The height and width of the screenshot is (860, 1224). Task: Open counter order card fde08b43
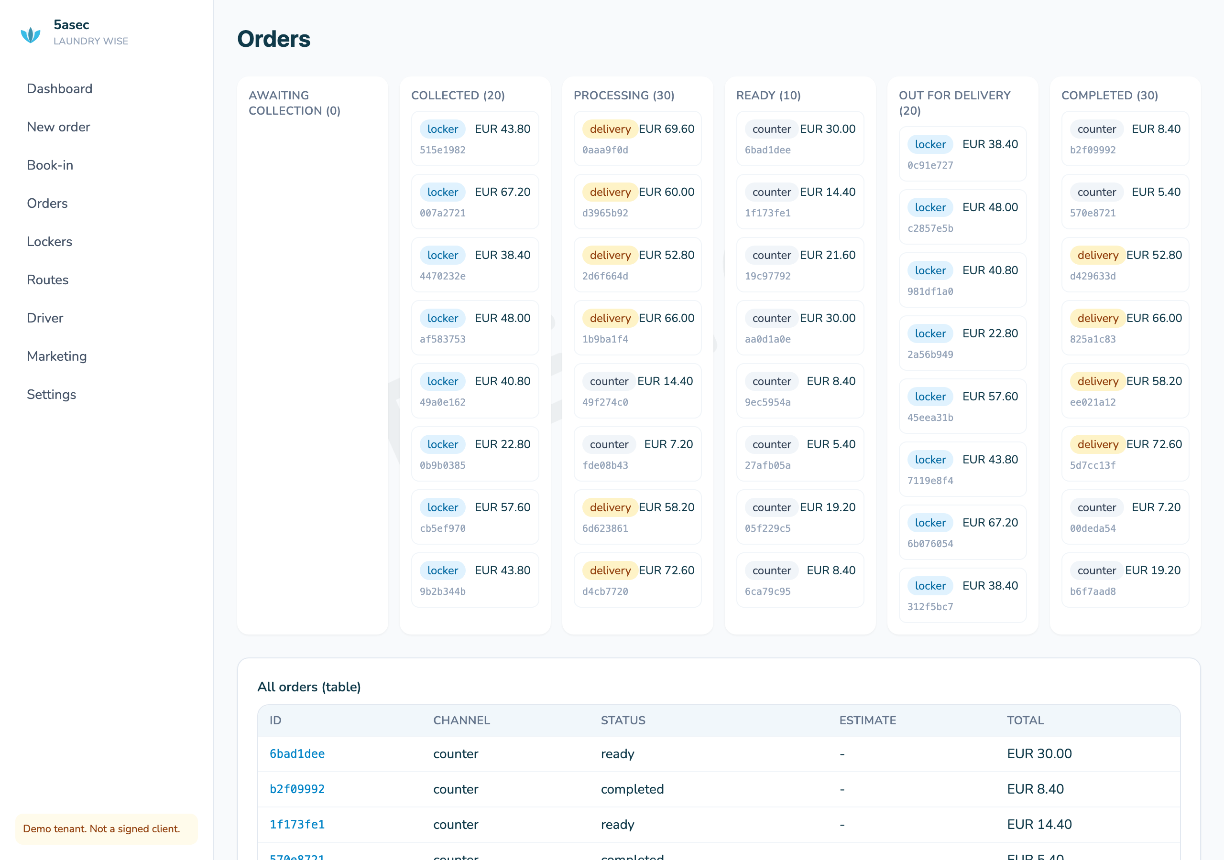638,454
